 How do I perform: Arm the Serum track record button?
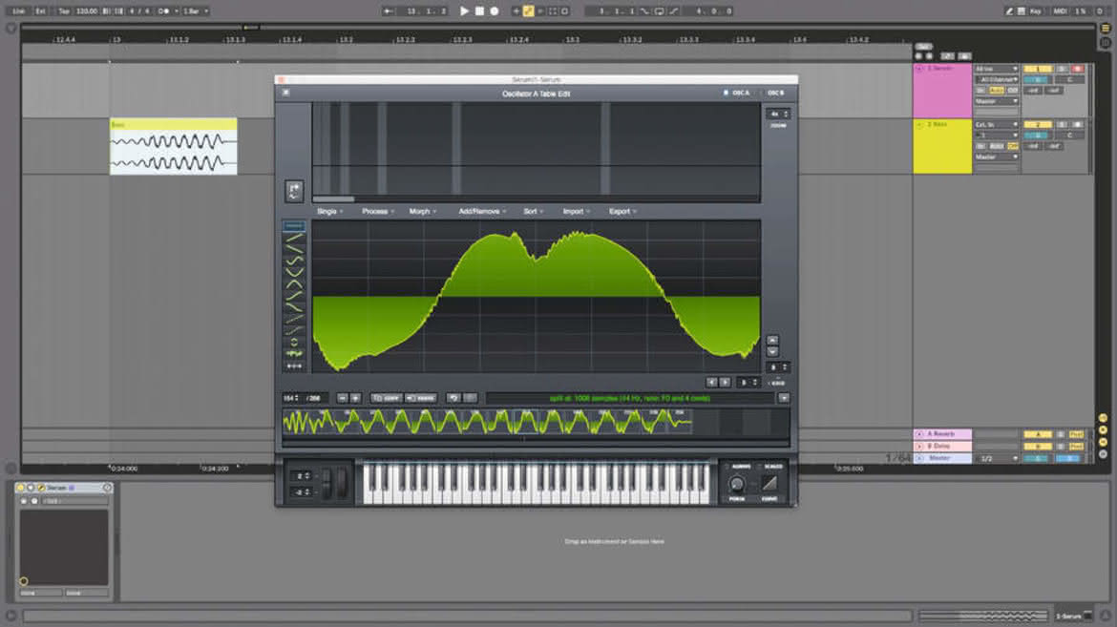click(x=1077, y=69)
